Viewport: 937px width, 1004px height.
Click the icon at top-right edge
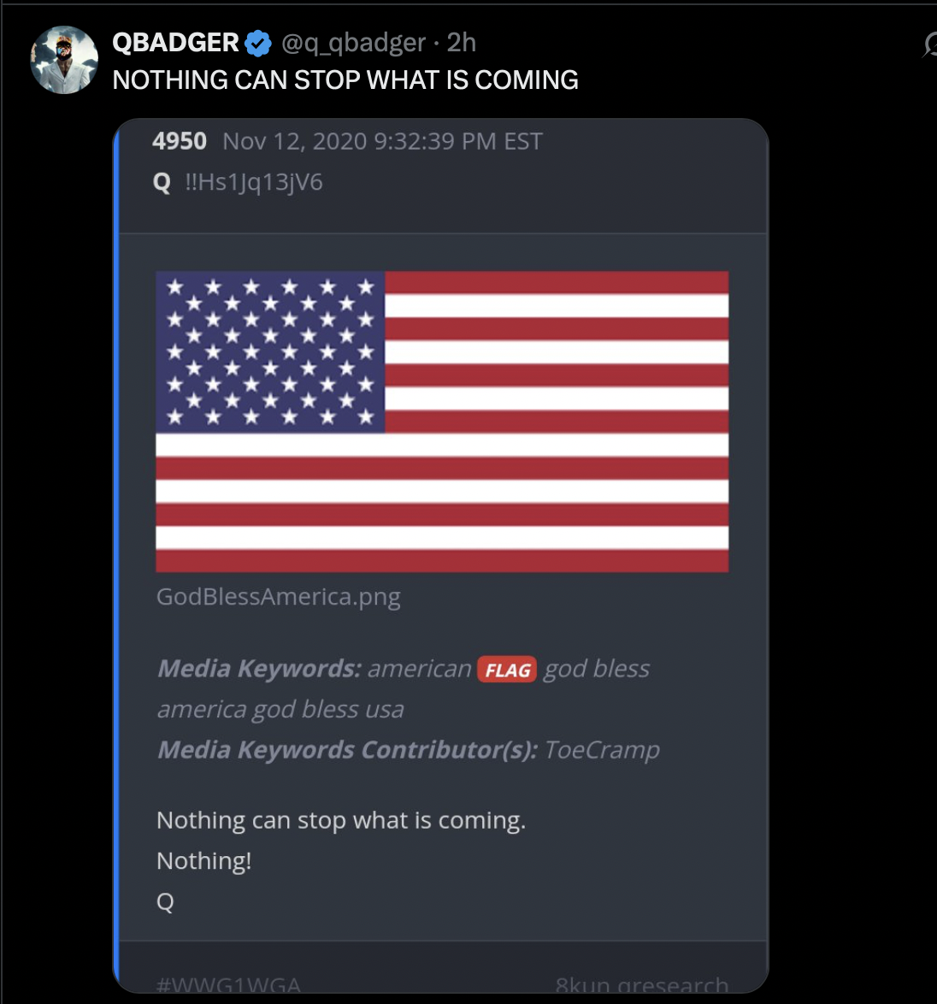point(930,44)
